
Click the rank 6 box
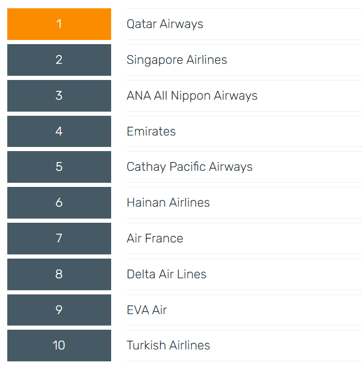pos(59,203)
